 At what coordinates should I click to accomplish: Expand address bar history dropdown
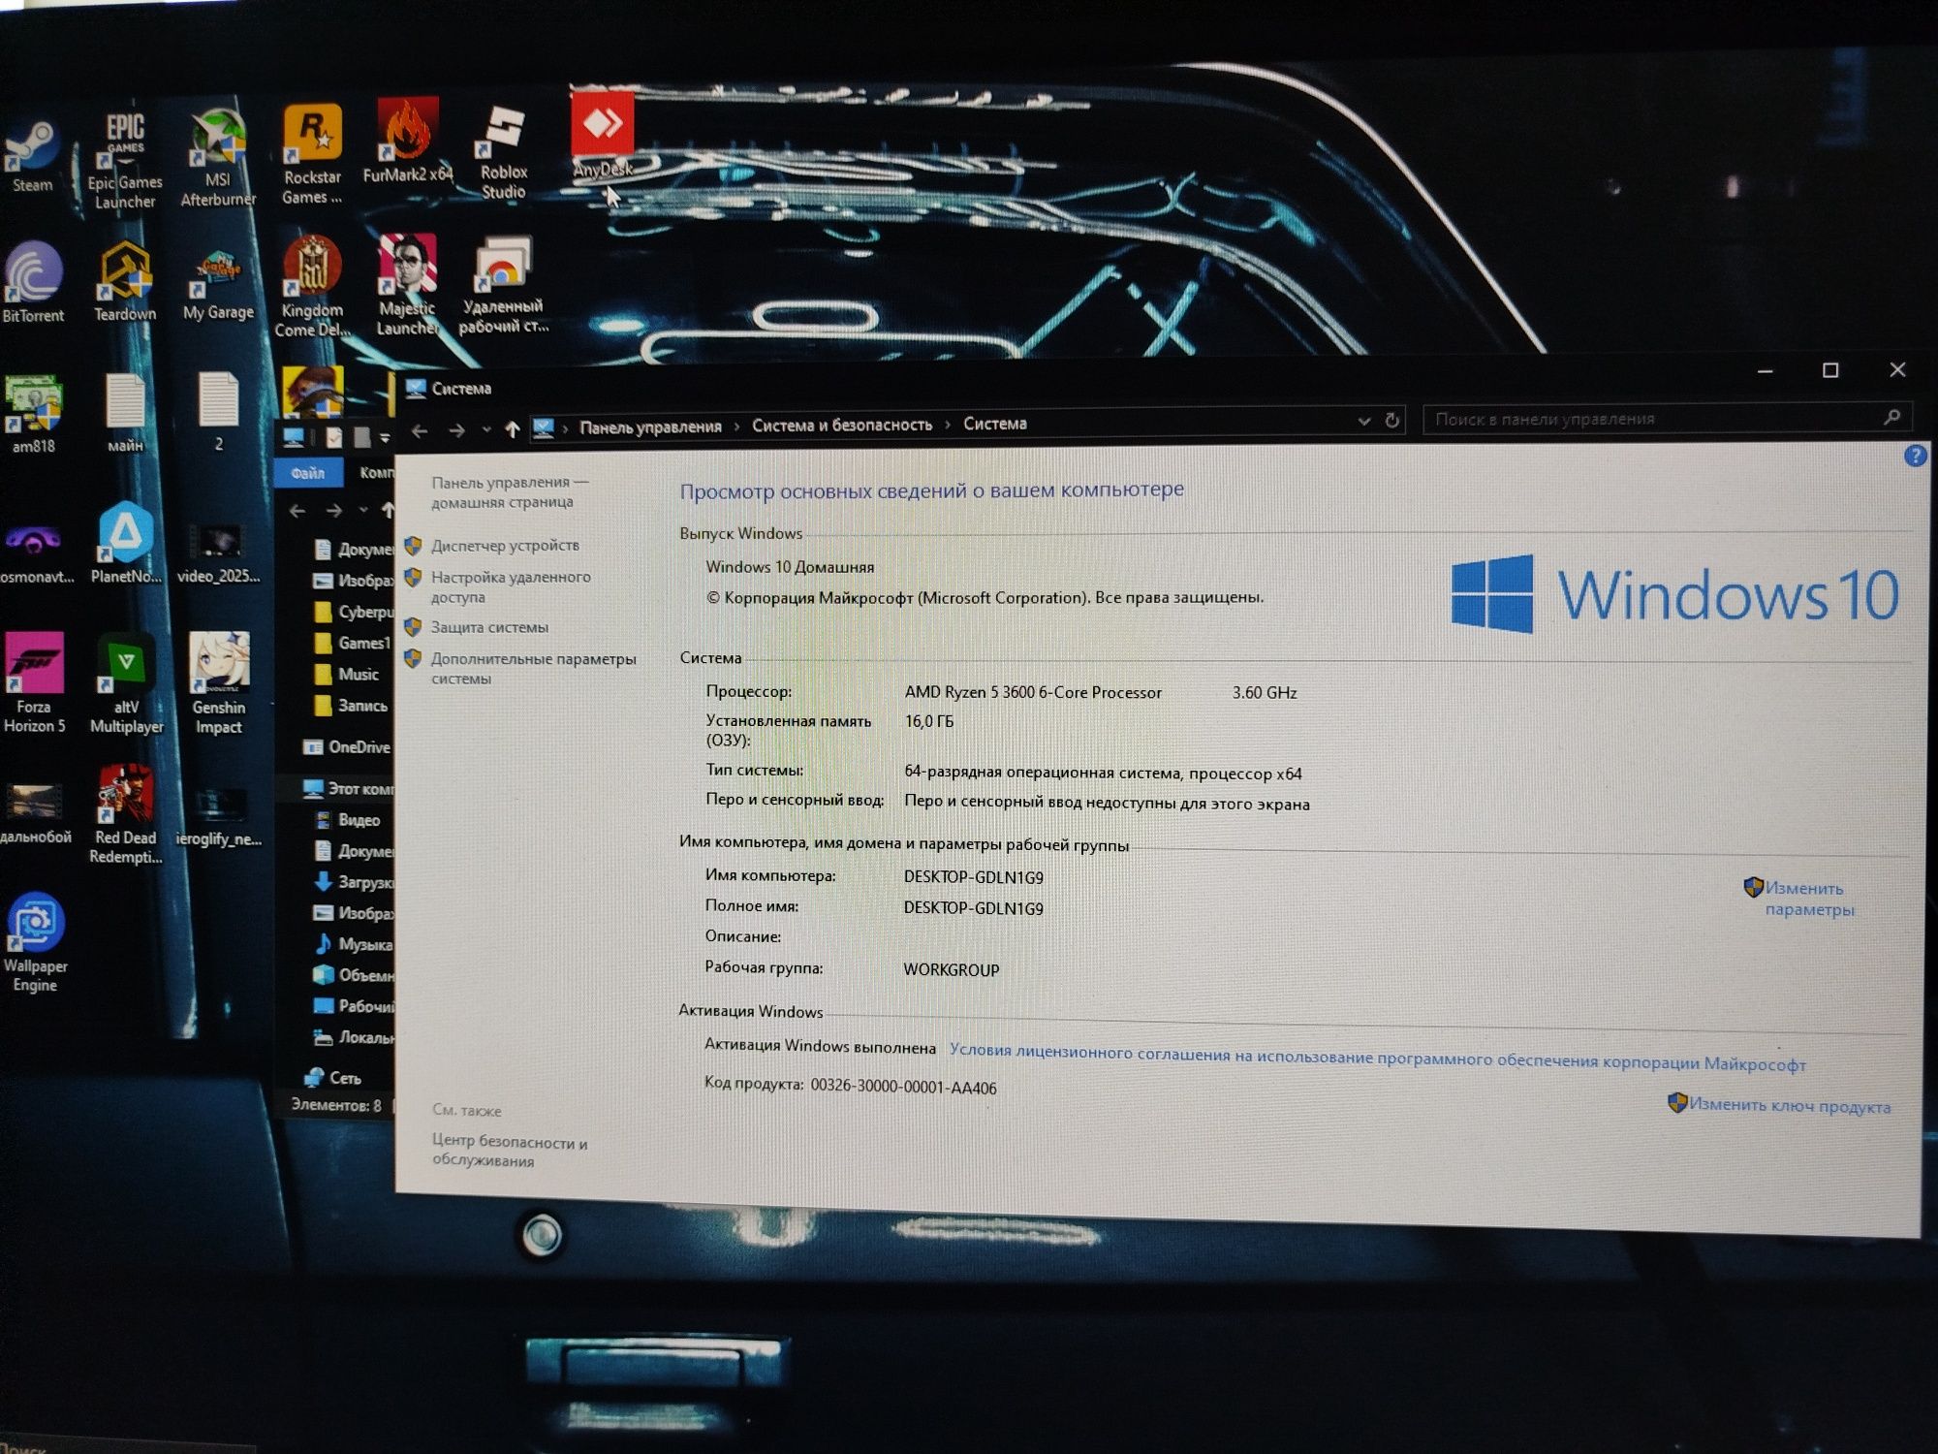(x=1363, y=421)
